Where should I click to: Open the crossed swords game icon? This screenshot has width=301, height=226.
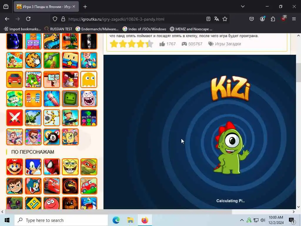(15, 118)
